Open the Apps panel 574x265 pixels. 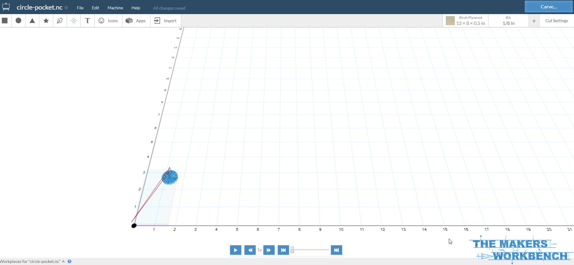[136, 21]
